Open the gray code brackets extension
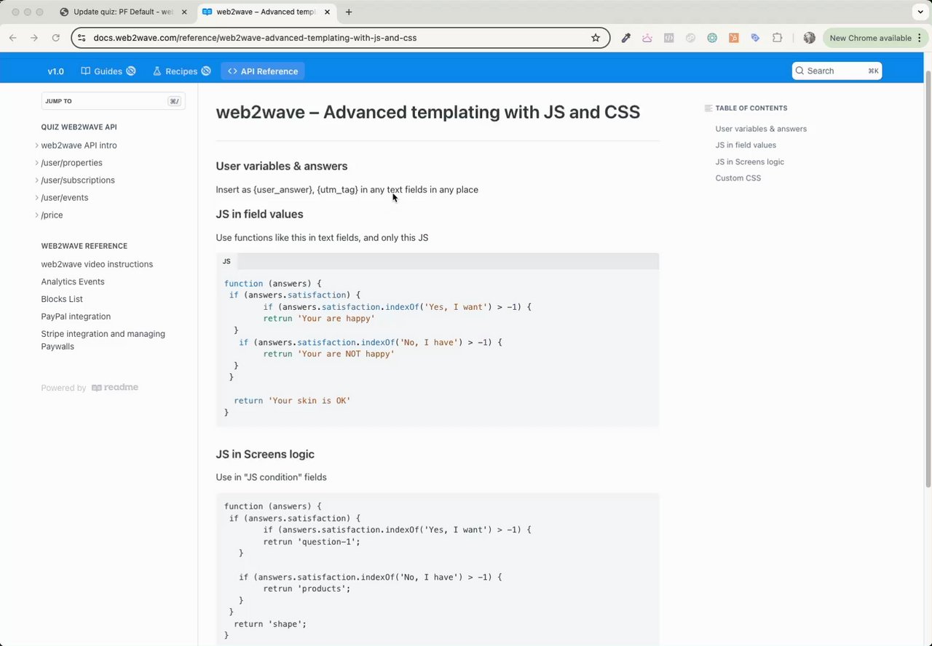 tap(668, 38)
